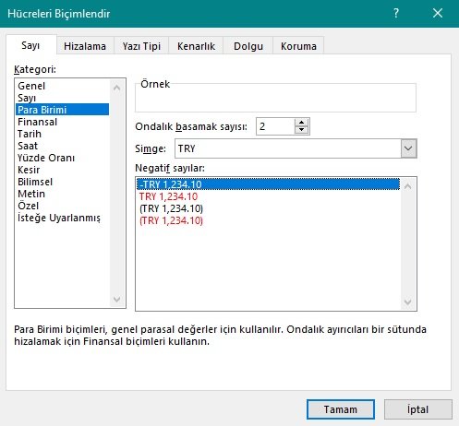
Task: Increase decimal places with up spinner
Action: 301,123
